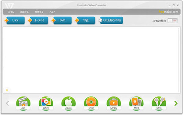
Task: Choose the MP3 audio output icon
Action: click(x=159, y=103)
